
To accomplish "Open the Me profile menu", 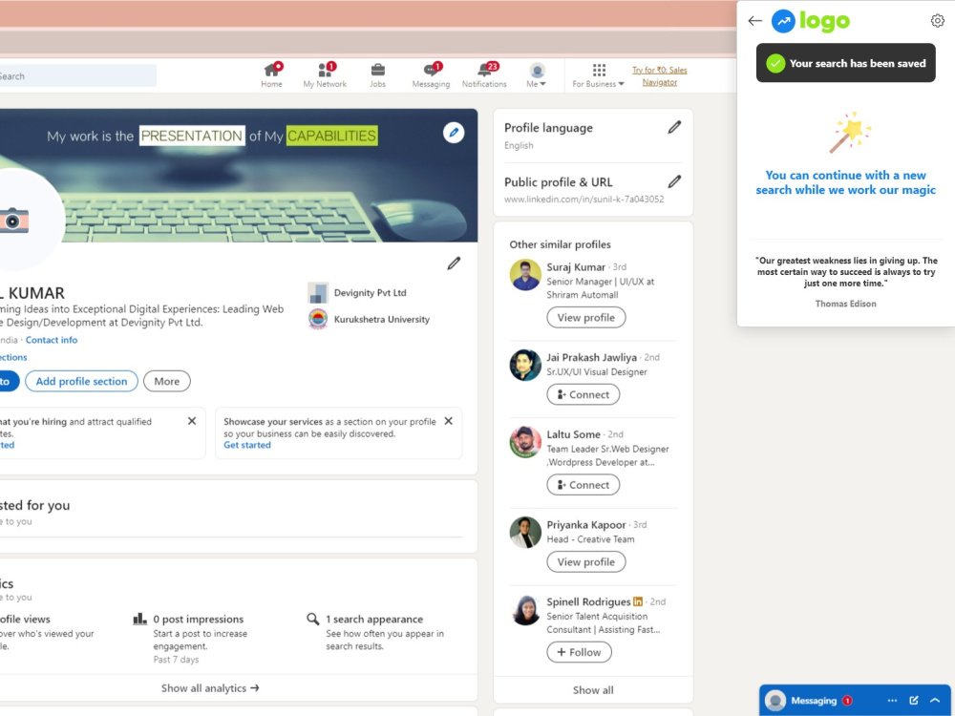I will point(537,74).
